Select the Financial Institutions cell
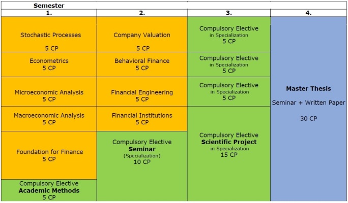 pos(142,119)
